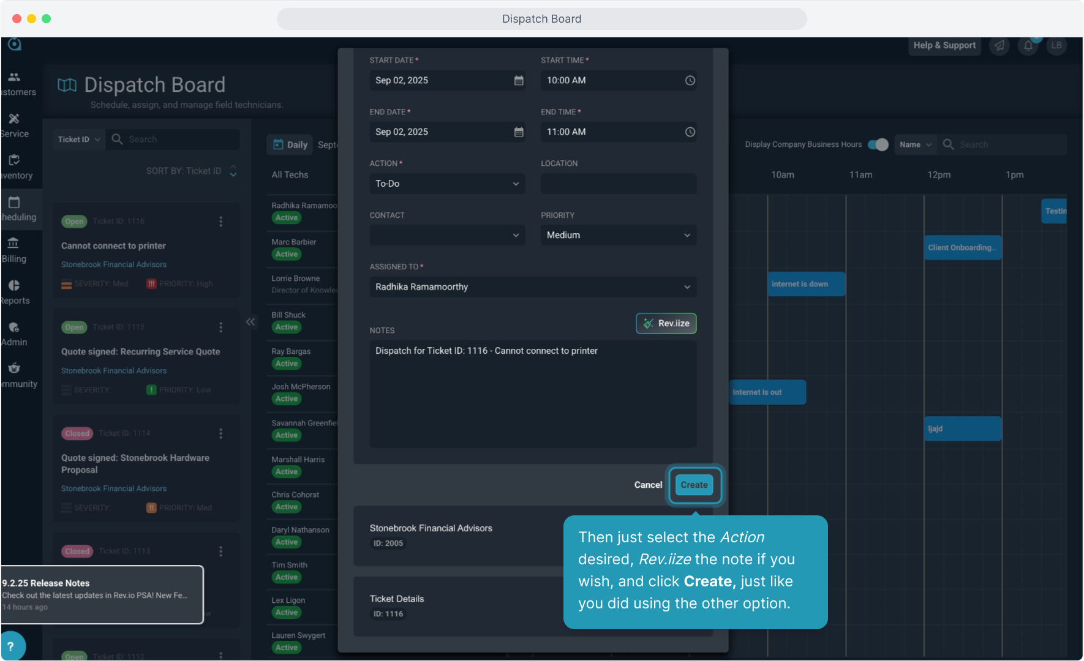
Task: Open options menu for Ticket ID 1114
Action: pyautogui.click(x=221, y=433)
